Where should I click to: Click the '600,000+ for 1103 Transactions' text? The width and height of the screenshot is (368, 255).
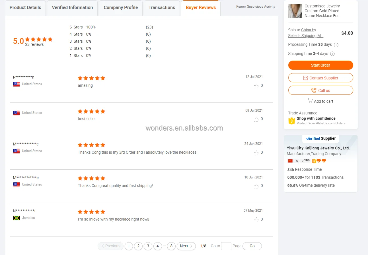[315, 178]
